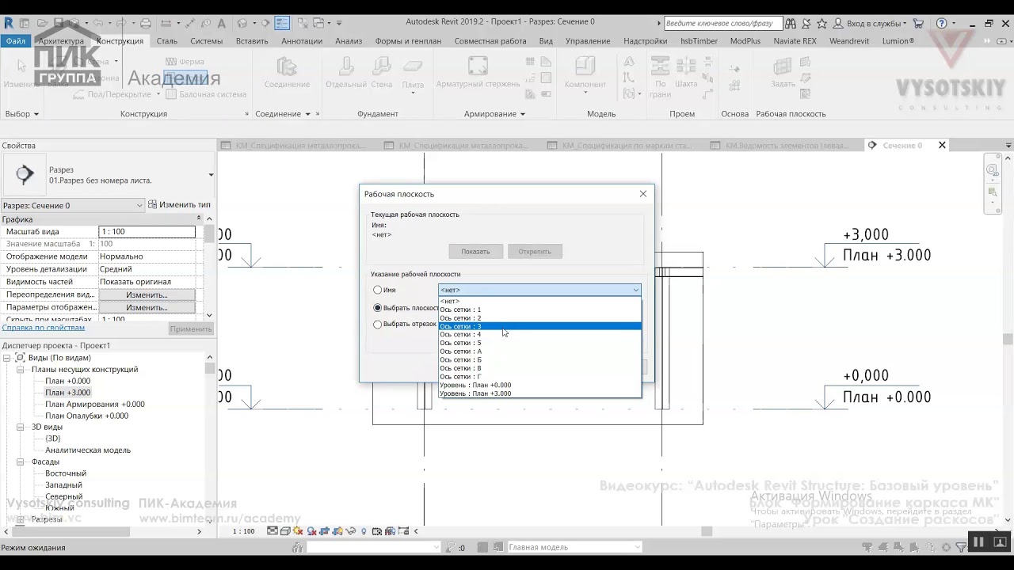The height and width of the screenshot is (570, 1014).
Task: Click the Ферма truss tool
Action: [185, 61]
